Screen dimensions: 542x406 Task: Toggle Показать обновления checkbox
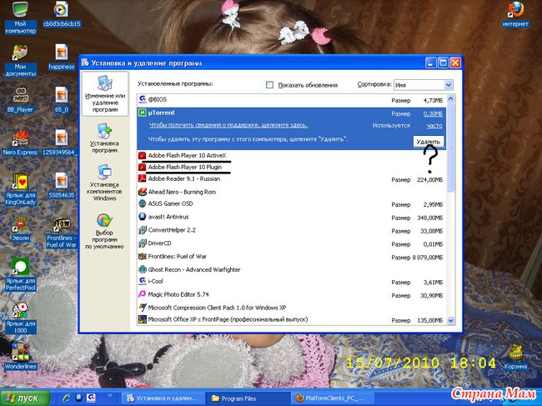pyautogui.click(x=269, y=85)
